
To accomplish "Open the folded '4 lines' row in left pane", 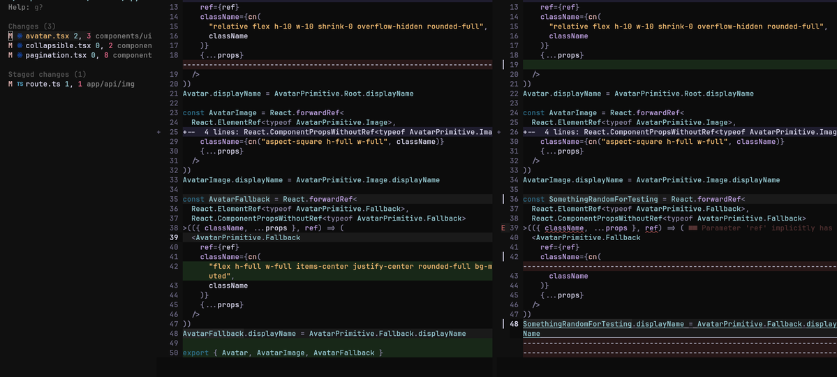I will click(x=337, y=132).
